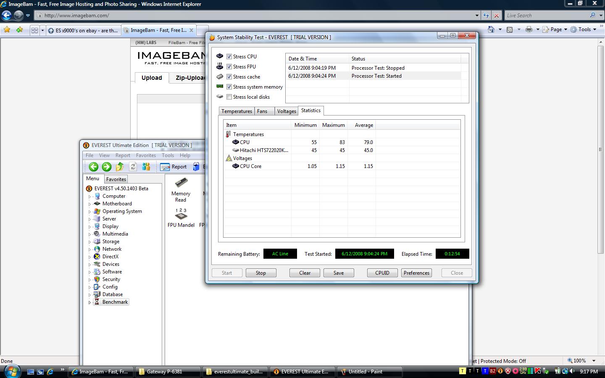
Task: Open the Favorites Center star
Action: coord(7,30)
